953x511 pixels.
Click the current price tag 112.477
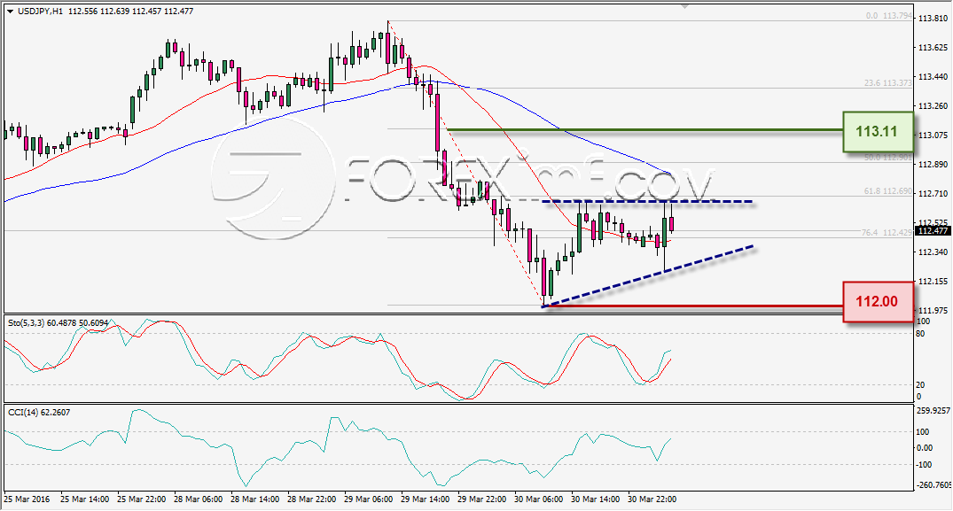(x=933, y=230)
